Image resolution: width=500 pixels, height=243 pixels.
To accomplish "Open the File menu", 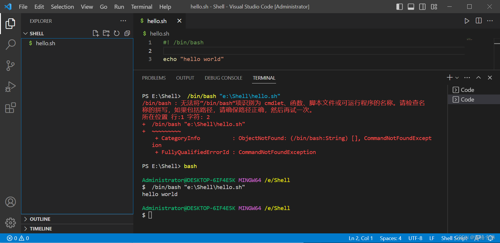I will click(23, 6).
